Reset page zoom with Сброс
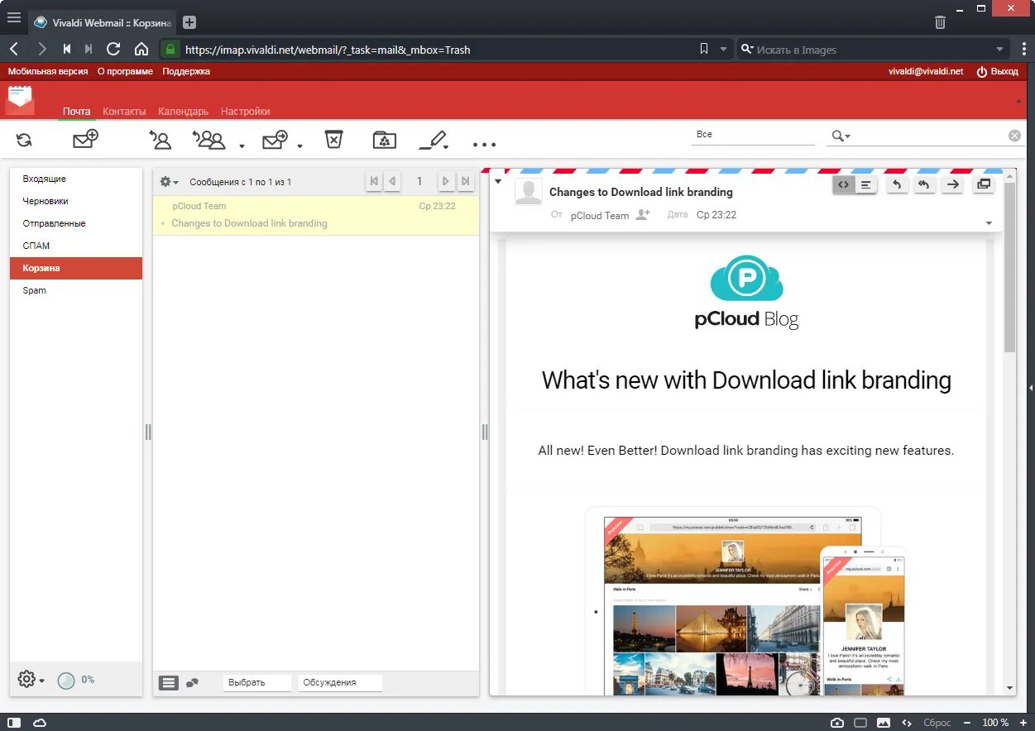 [x=937, y=723]
